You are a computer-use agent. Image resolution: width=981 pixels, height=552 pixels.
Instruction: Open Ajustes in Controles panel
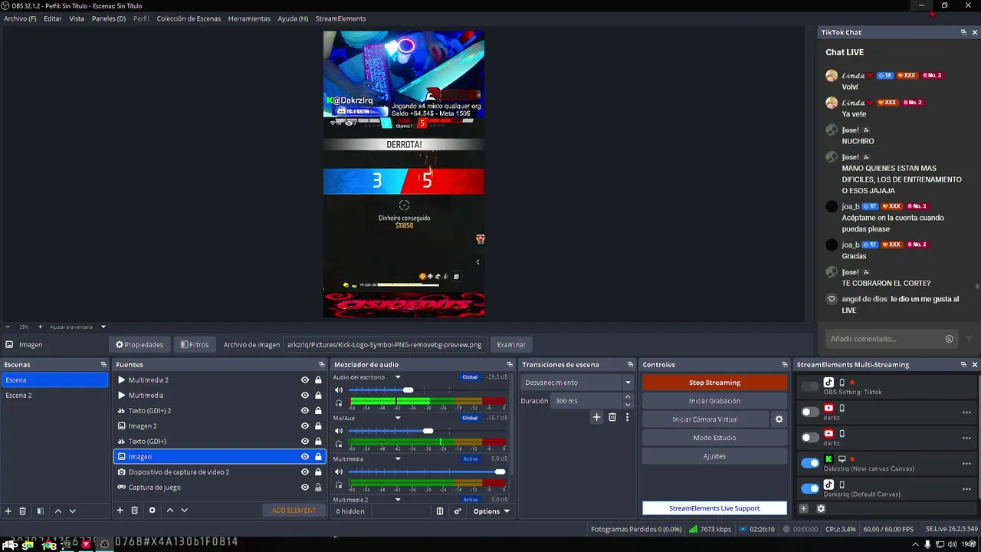[x=714, y=456]
